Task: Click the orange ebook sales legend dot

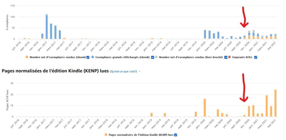Action: 27,57
